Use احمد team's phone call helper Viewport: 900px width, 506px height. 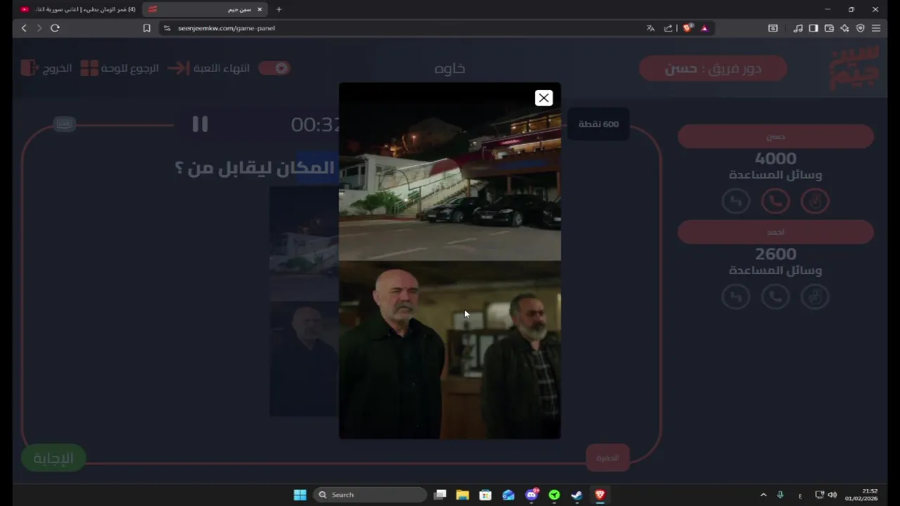pos(776,297)
